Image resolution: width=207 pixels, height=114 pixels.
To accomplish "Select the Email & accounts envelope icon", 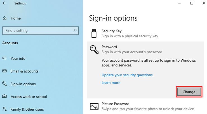I will tap(4, 71).
